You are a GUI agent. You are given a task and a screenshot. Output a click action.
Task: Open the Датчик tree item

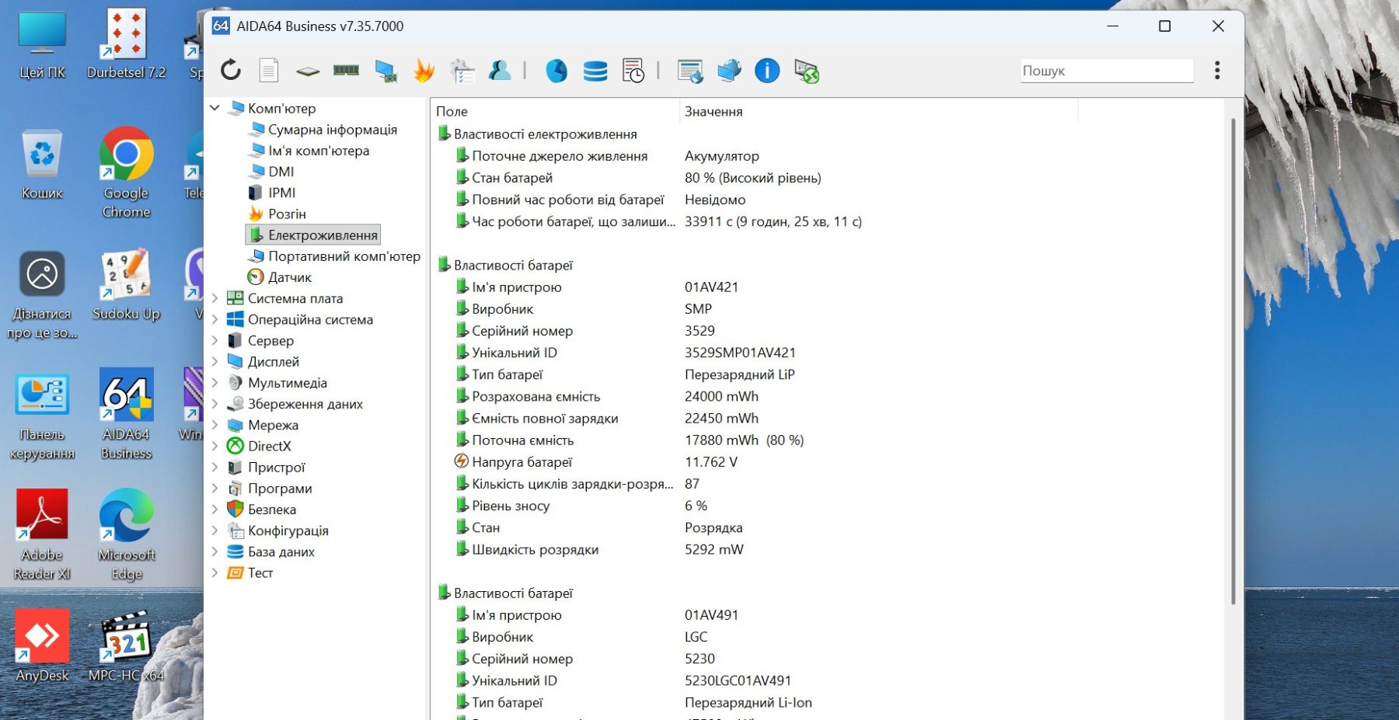(289, 277)
